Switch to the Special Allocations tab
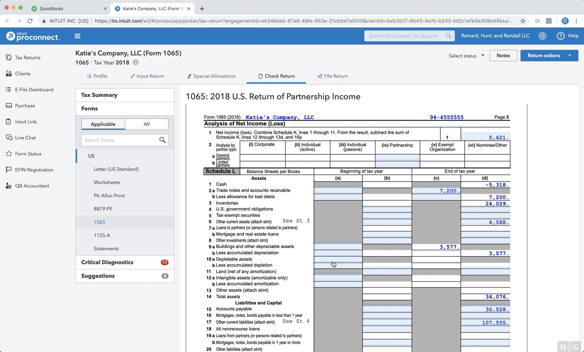Image resolution: width=584 pixels, height=352 pixels. 211,76
